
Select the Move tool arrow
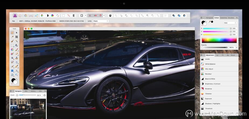click(16, 33)
